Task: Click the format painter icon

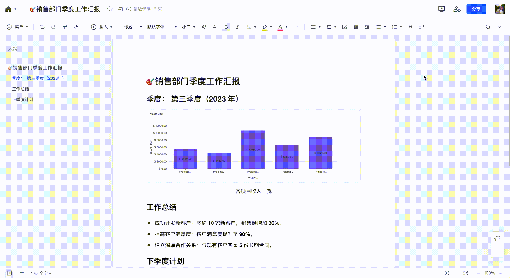Action: pyautogui.click(x=65, y=27)
